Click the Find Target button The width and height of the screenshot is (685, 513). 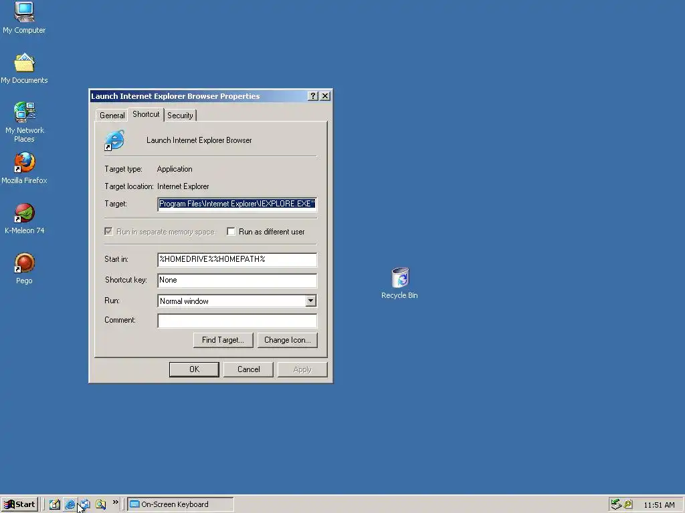(223, 340)
